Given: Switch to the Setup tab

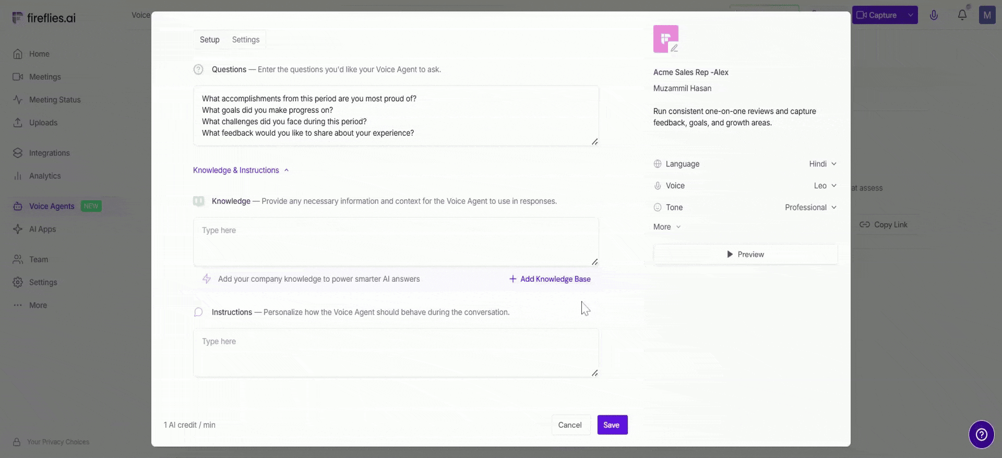Looking at the screenshot, I should (x=210, y=40).
